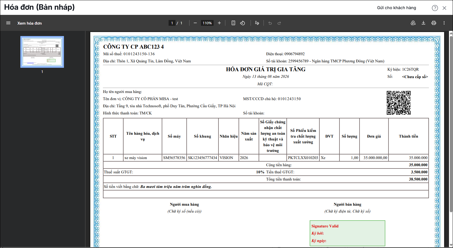Rotate the document counterclockwise
Image resolution: width=453 pixels, height=248 pixels.
tap(243, 23)
